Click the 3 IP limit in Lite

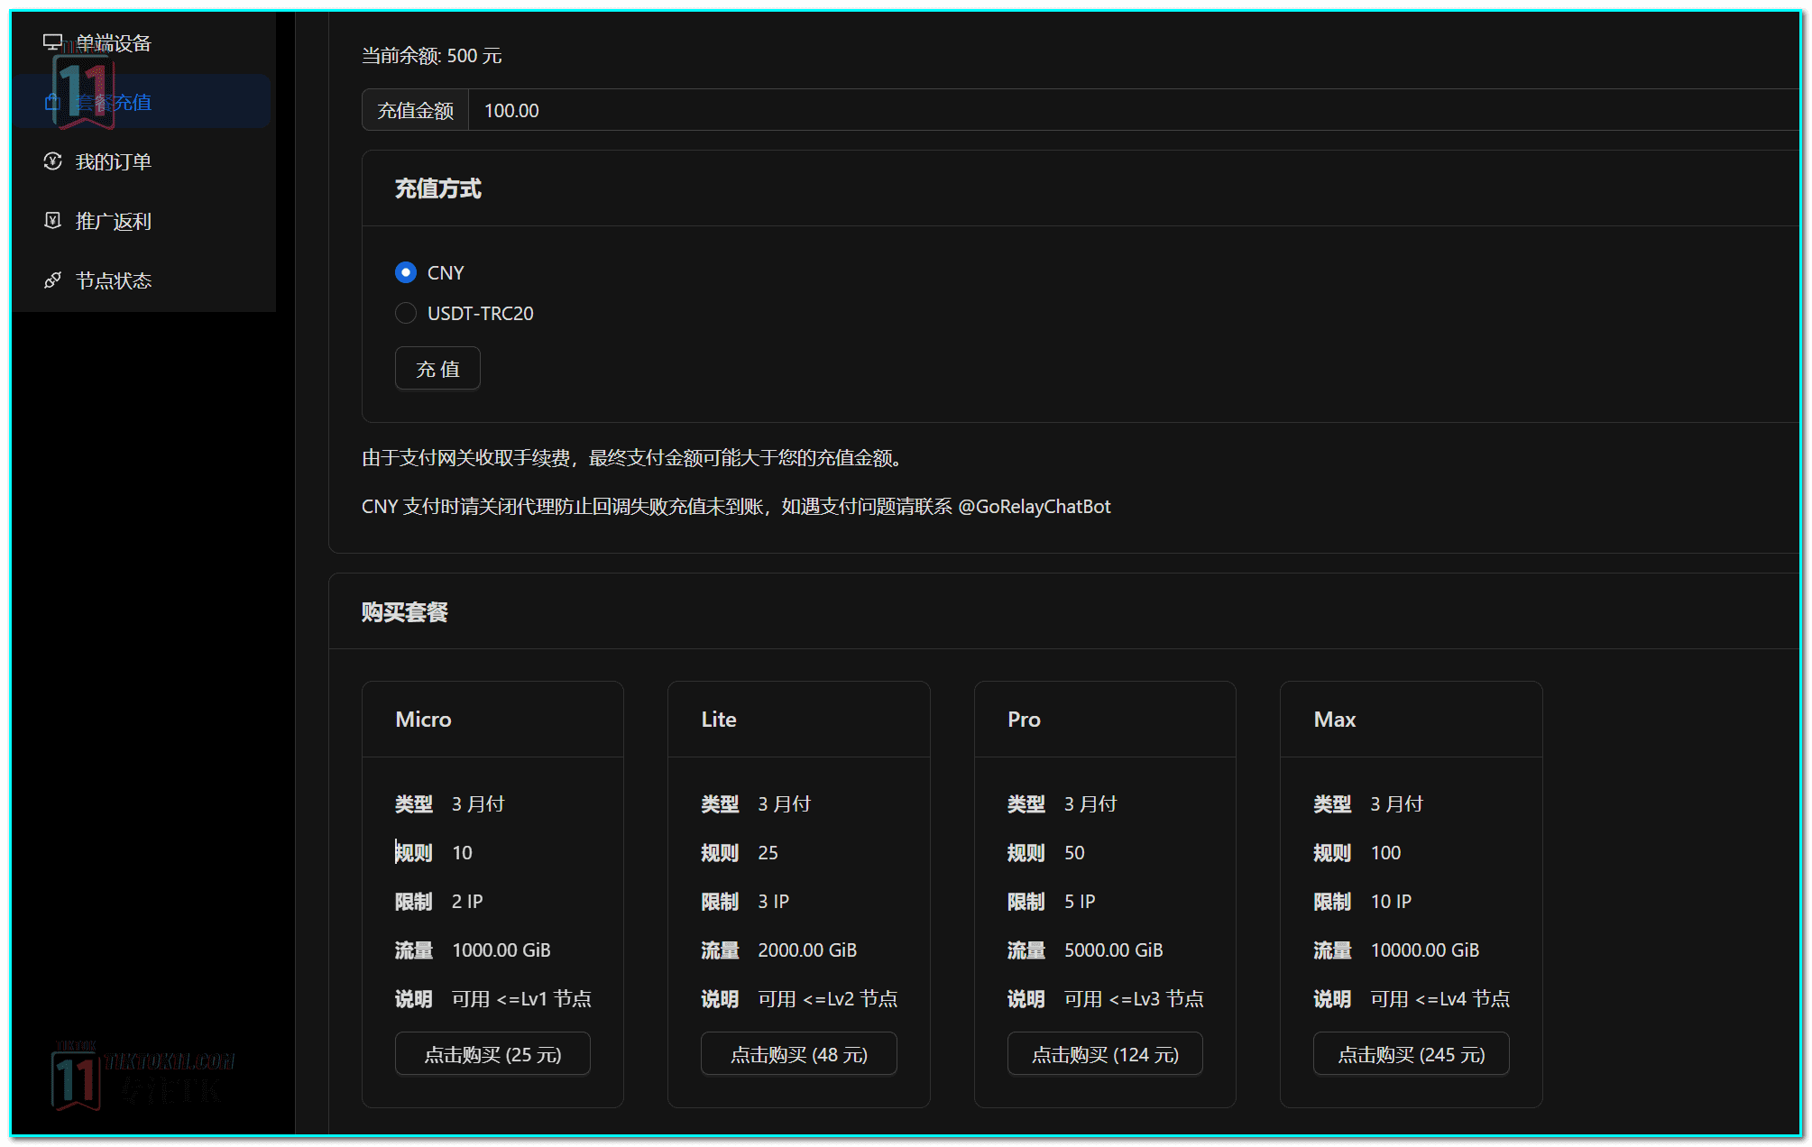point(774,902)
